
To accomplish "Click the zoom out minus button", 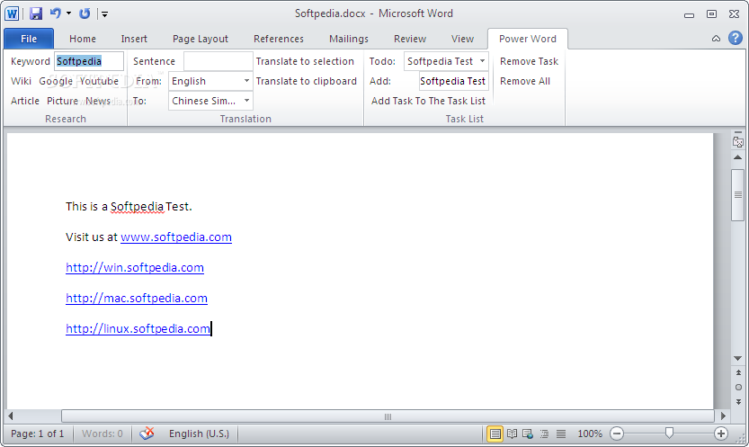I will [x=617, y=434].
